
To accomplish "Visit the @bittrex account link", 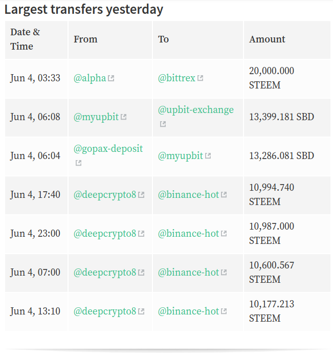I will (176, 78).
